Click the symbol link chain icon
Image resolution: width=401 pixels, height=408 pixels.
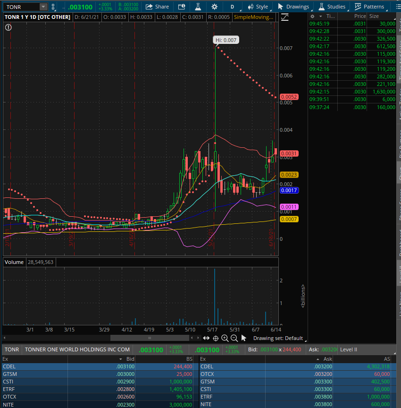tap(53, 7)
